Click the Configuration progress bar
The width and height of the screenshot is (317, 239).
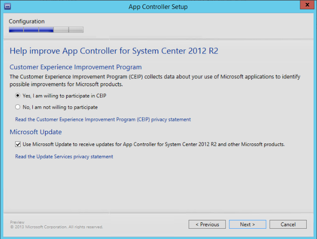click(x=46, y=30)
